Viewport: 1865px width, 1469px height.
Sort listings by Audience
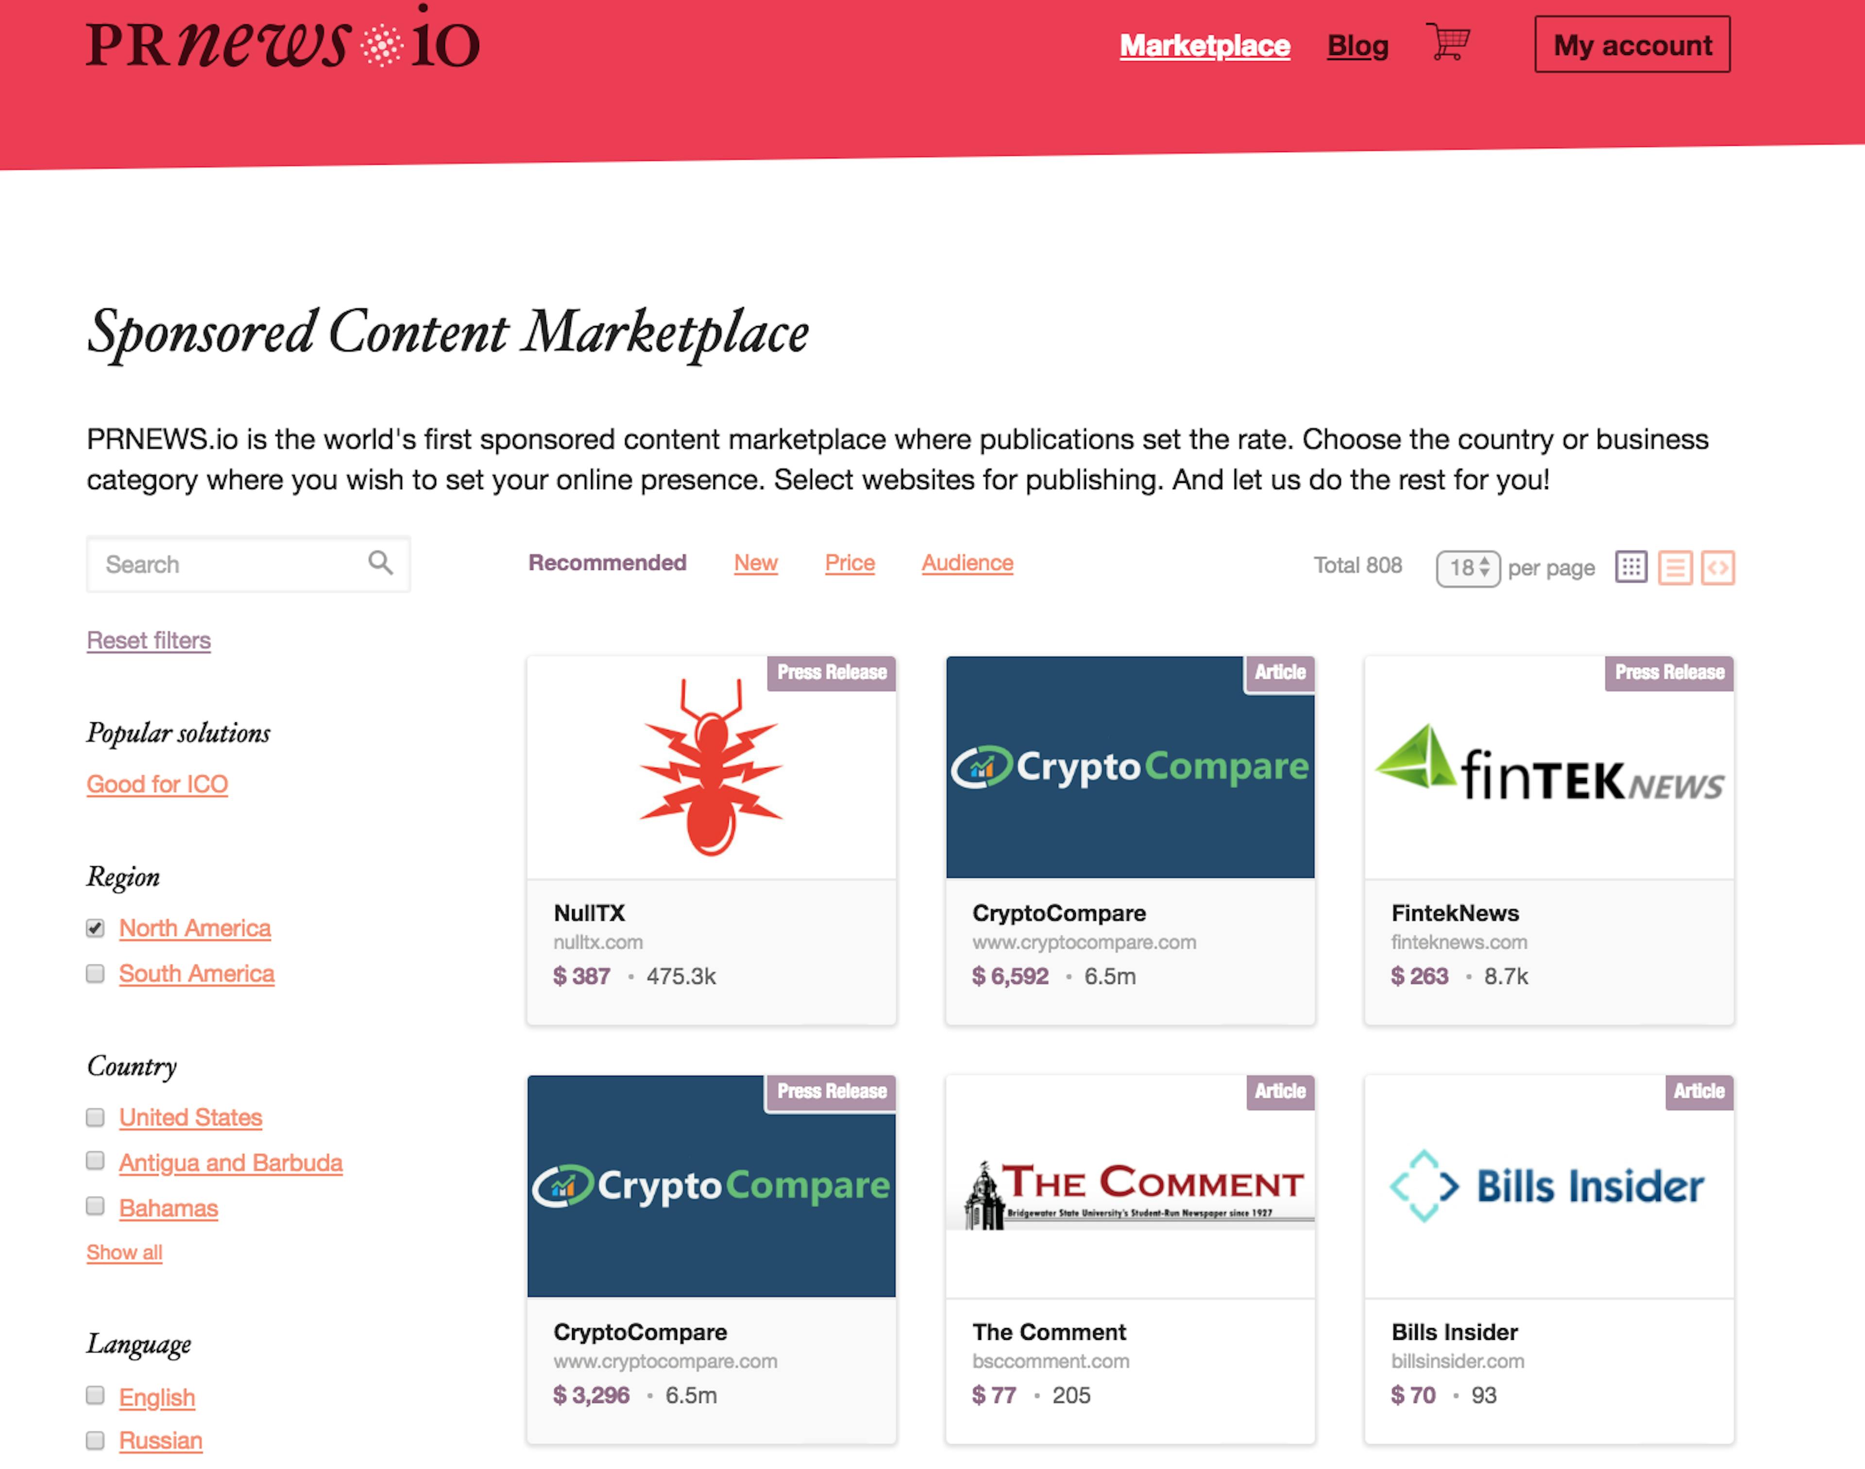tap(967, 563)
